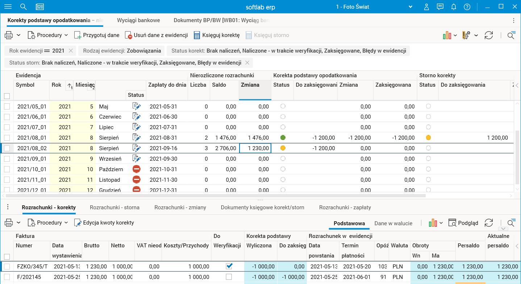Open the messages chat icon
The width and height of the screenshot is (521, 284).
click(440, 7)
